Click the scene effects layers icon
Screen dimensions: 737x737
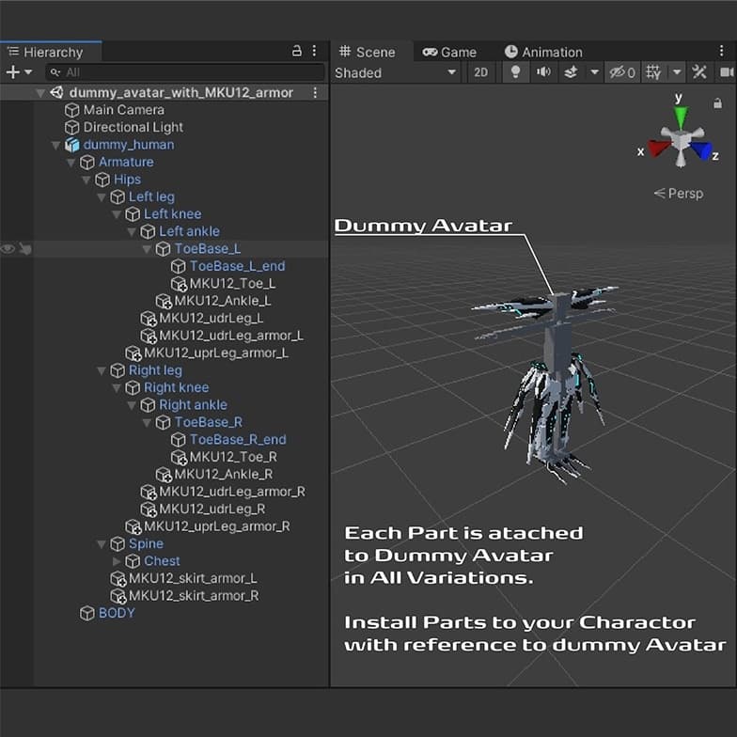tap(570, 72)
